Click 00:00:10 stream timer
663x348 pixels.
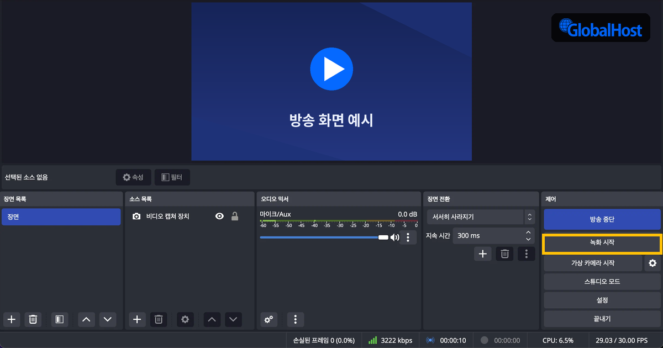coord(453,340)
